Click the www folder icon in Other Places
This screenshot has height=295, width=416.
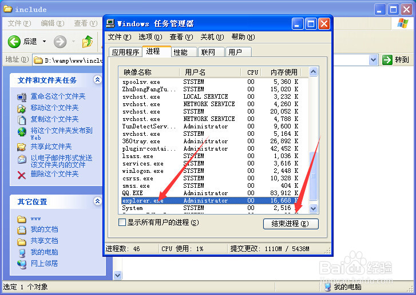22,219
